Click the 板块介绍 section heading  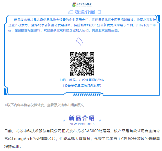tap(85, 12)
